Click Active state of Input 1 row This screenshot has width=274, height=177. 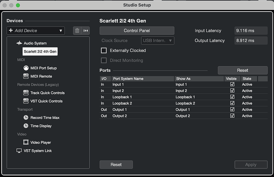(247, 84)
